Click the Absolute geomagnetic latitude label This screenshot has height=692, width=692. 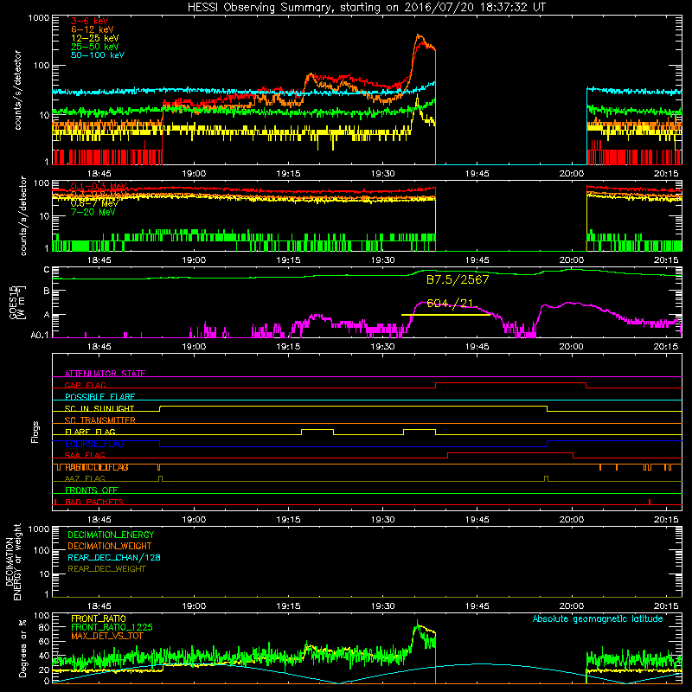point(598,618)
